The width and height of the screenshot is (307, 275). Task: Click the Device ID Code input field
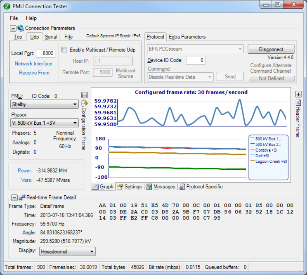[x=196, y=60]
